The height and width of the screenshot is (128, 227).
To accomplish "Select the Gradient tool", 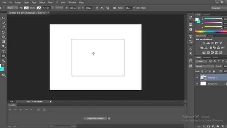I will [x=3, y=42].
